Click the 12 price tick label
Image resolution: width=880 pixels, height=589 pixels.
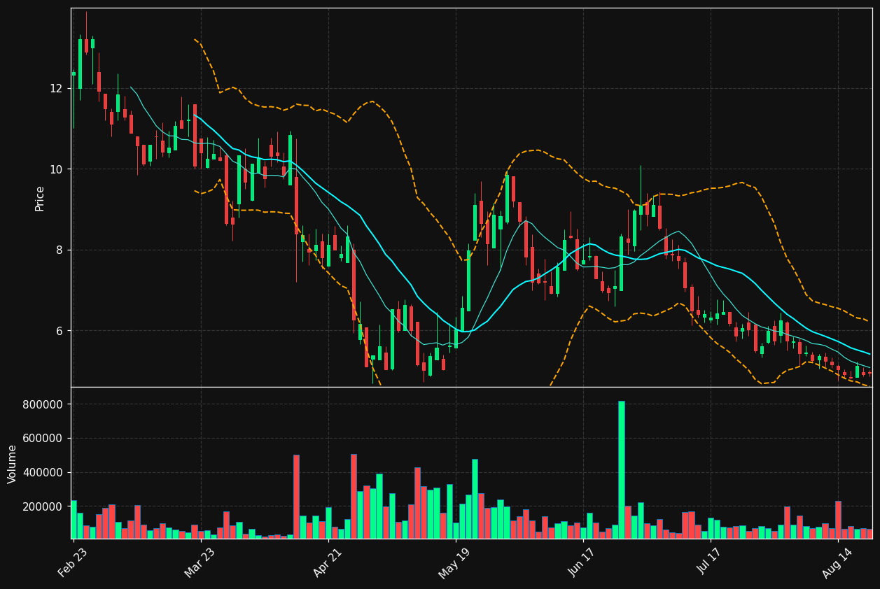pyautogui.click(x=56, y=88)
